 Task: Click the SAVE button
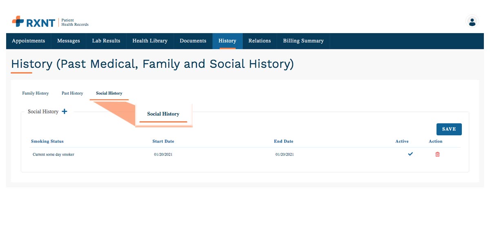click(x=449, y=129)
